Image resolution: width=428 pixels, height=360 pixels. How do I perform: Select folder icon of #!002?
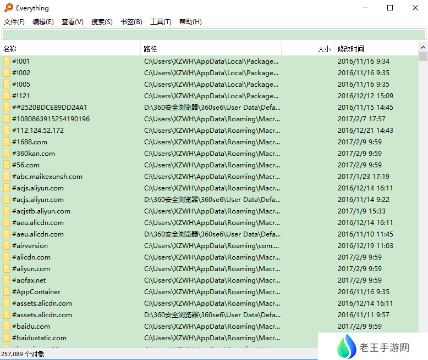click(x=7, y=72)
